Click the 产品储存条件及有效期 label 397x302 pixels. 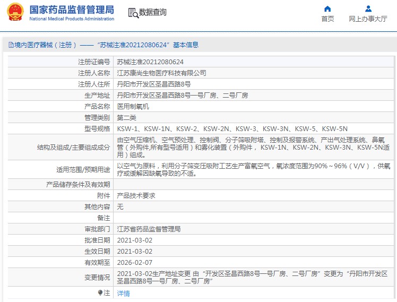[x=78, y=185]
